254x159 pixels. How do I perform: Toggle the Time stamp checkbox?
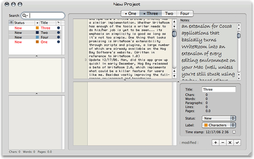pos(234,132)
